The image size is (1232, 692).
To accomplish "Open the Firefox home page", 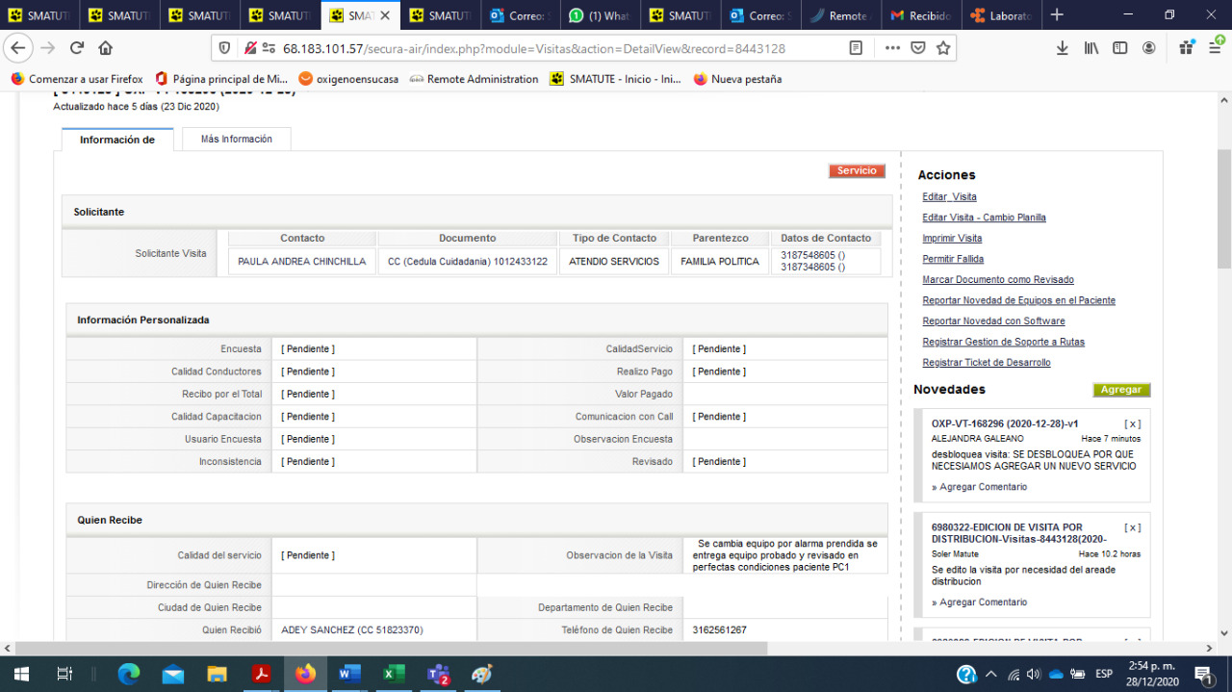I will coord(106,48).
